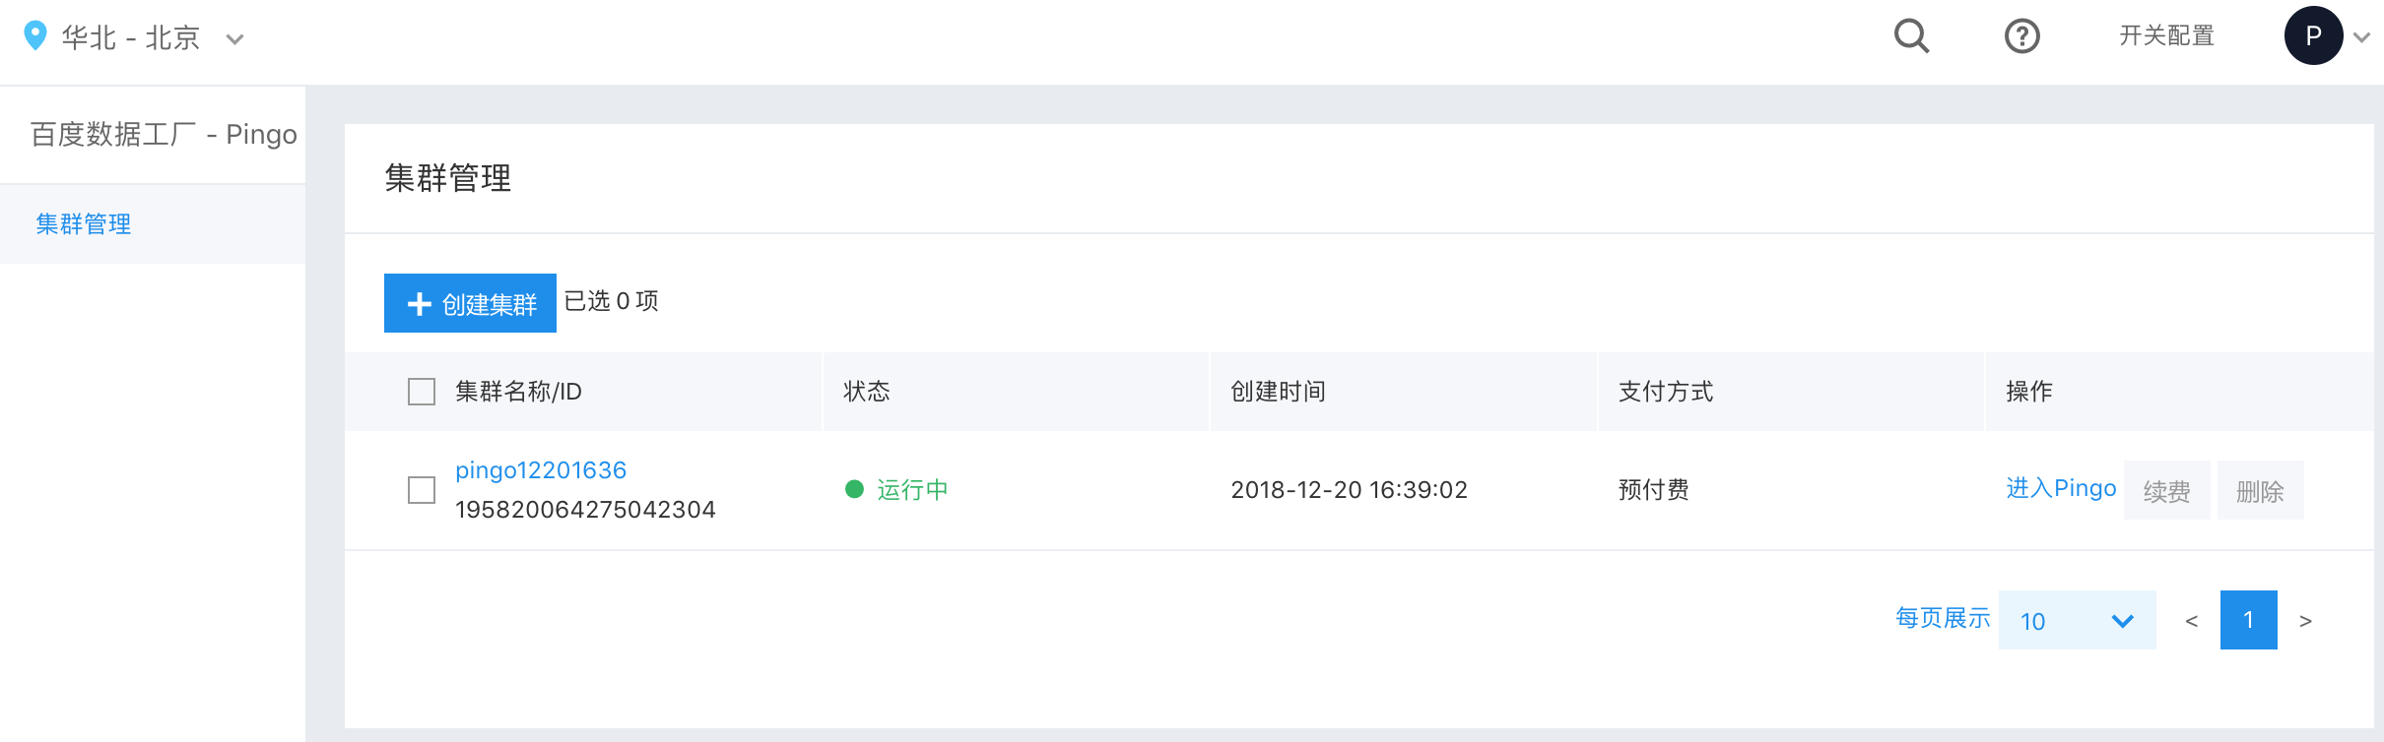Viewport: 2384px width, 742px height.
Task: Open the 10 per page dropdown
Action: [2077, 620]
